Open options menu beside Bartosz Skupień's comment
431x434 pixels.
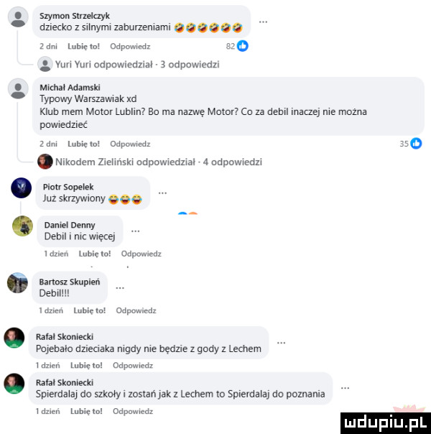(x=120, y=288)
